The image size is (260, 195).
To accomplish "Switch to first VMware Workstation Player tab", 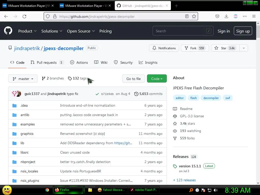I will (28, 6).
